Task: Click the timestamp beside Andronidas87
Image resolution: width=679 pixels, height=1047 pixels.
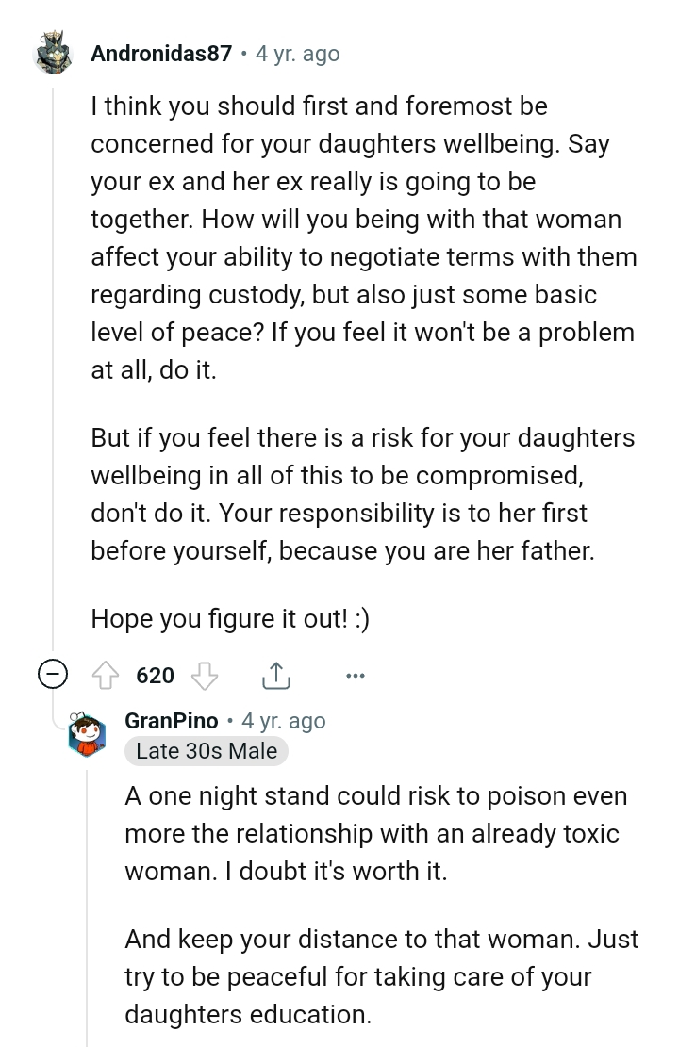Action: (298, 54)
